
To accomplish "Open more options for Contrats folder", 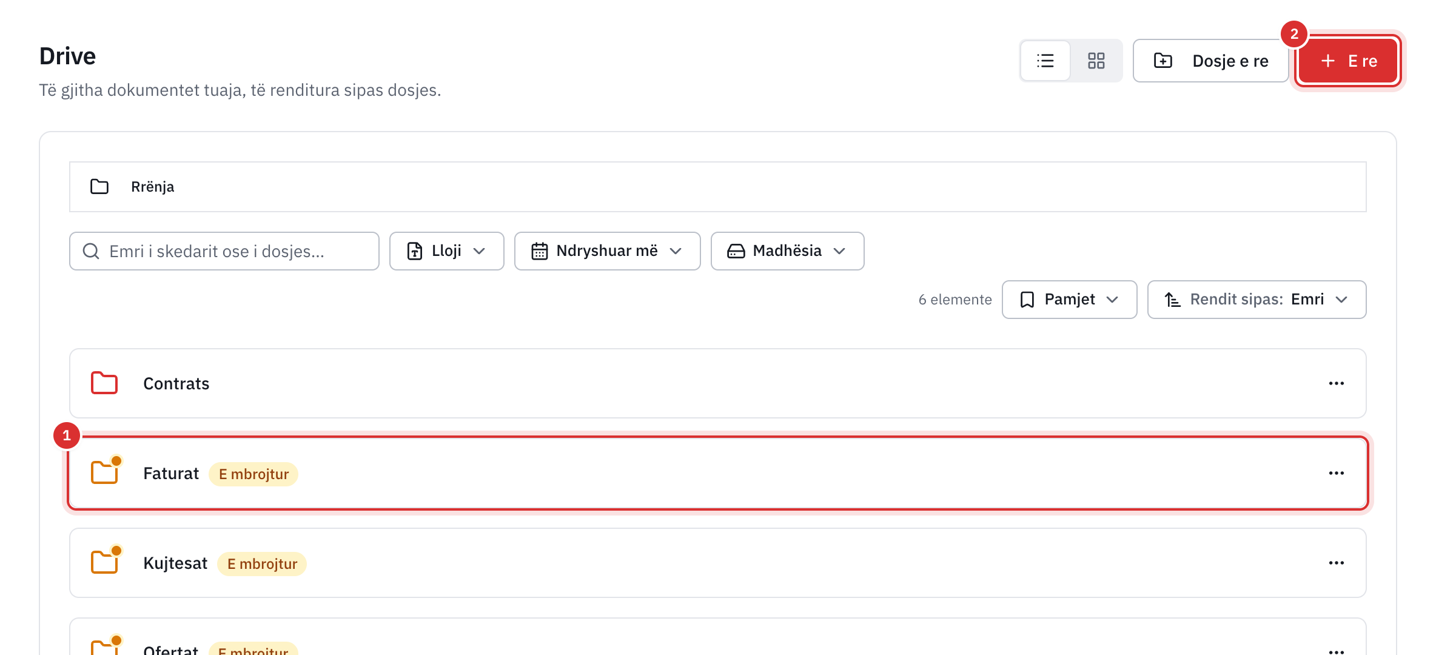I will coord(1337,383).
